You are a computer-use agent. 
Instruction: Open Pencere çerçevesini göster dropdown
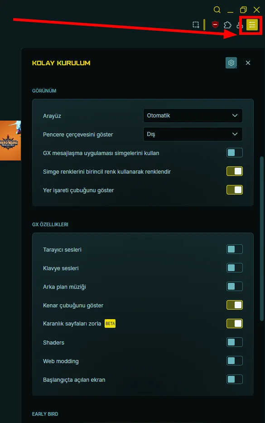pyautogui.click(x=193, y=134)
